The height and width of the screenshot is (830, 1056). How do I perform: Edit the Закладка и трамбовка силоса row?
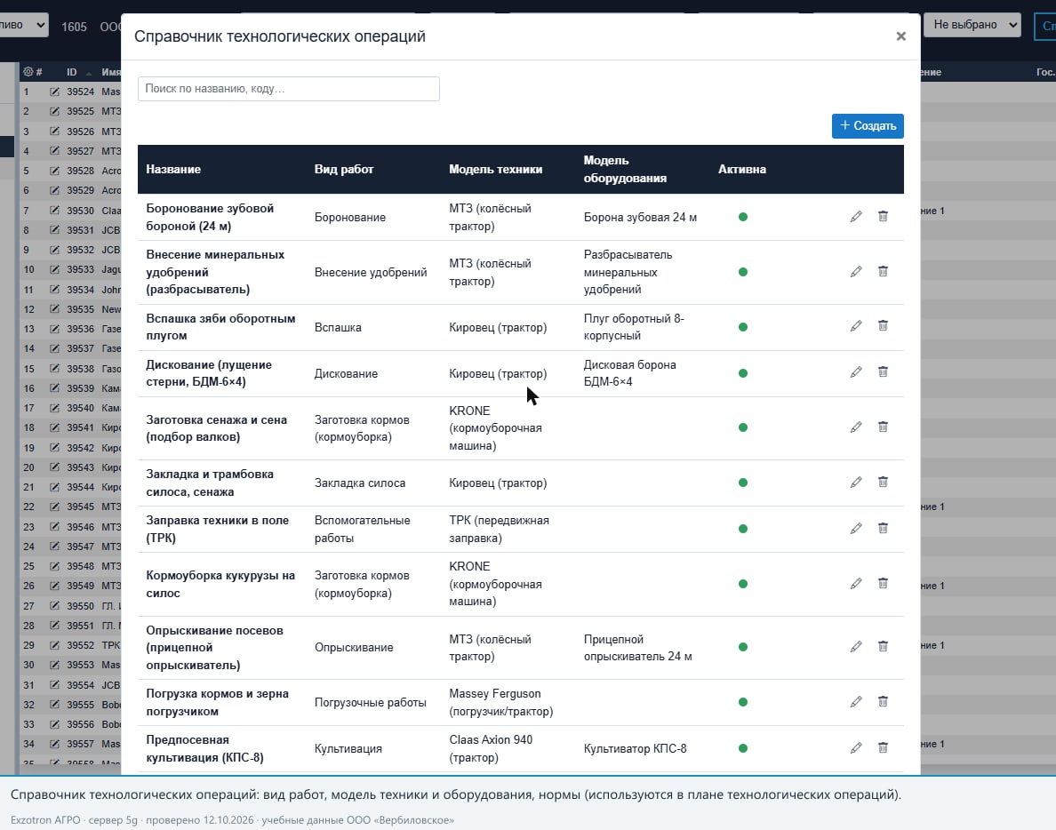point(856,483)
